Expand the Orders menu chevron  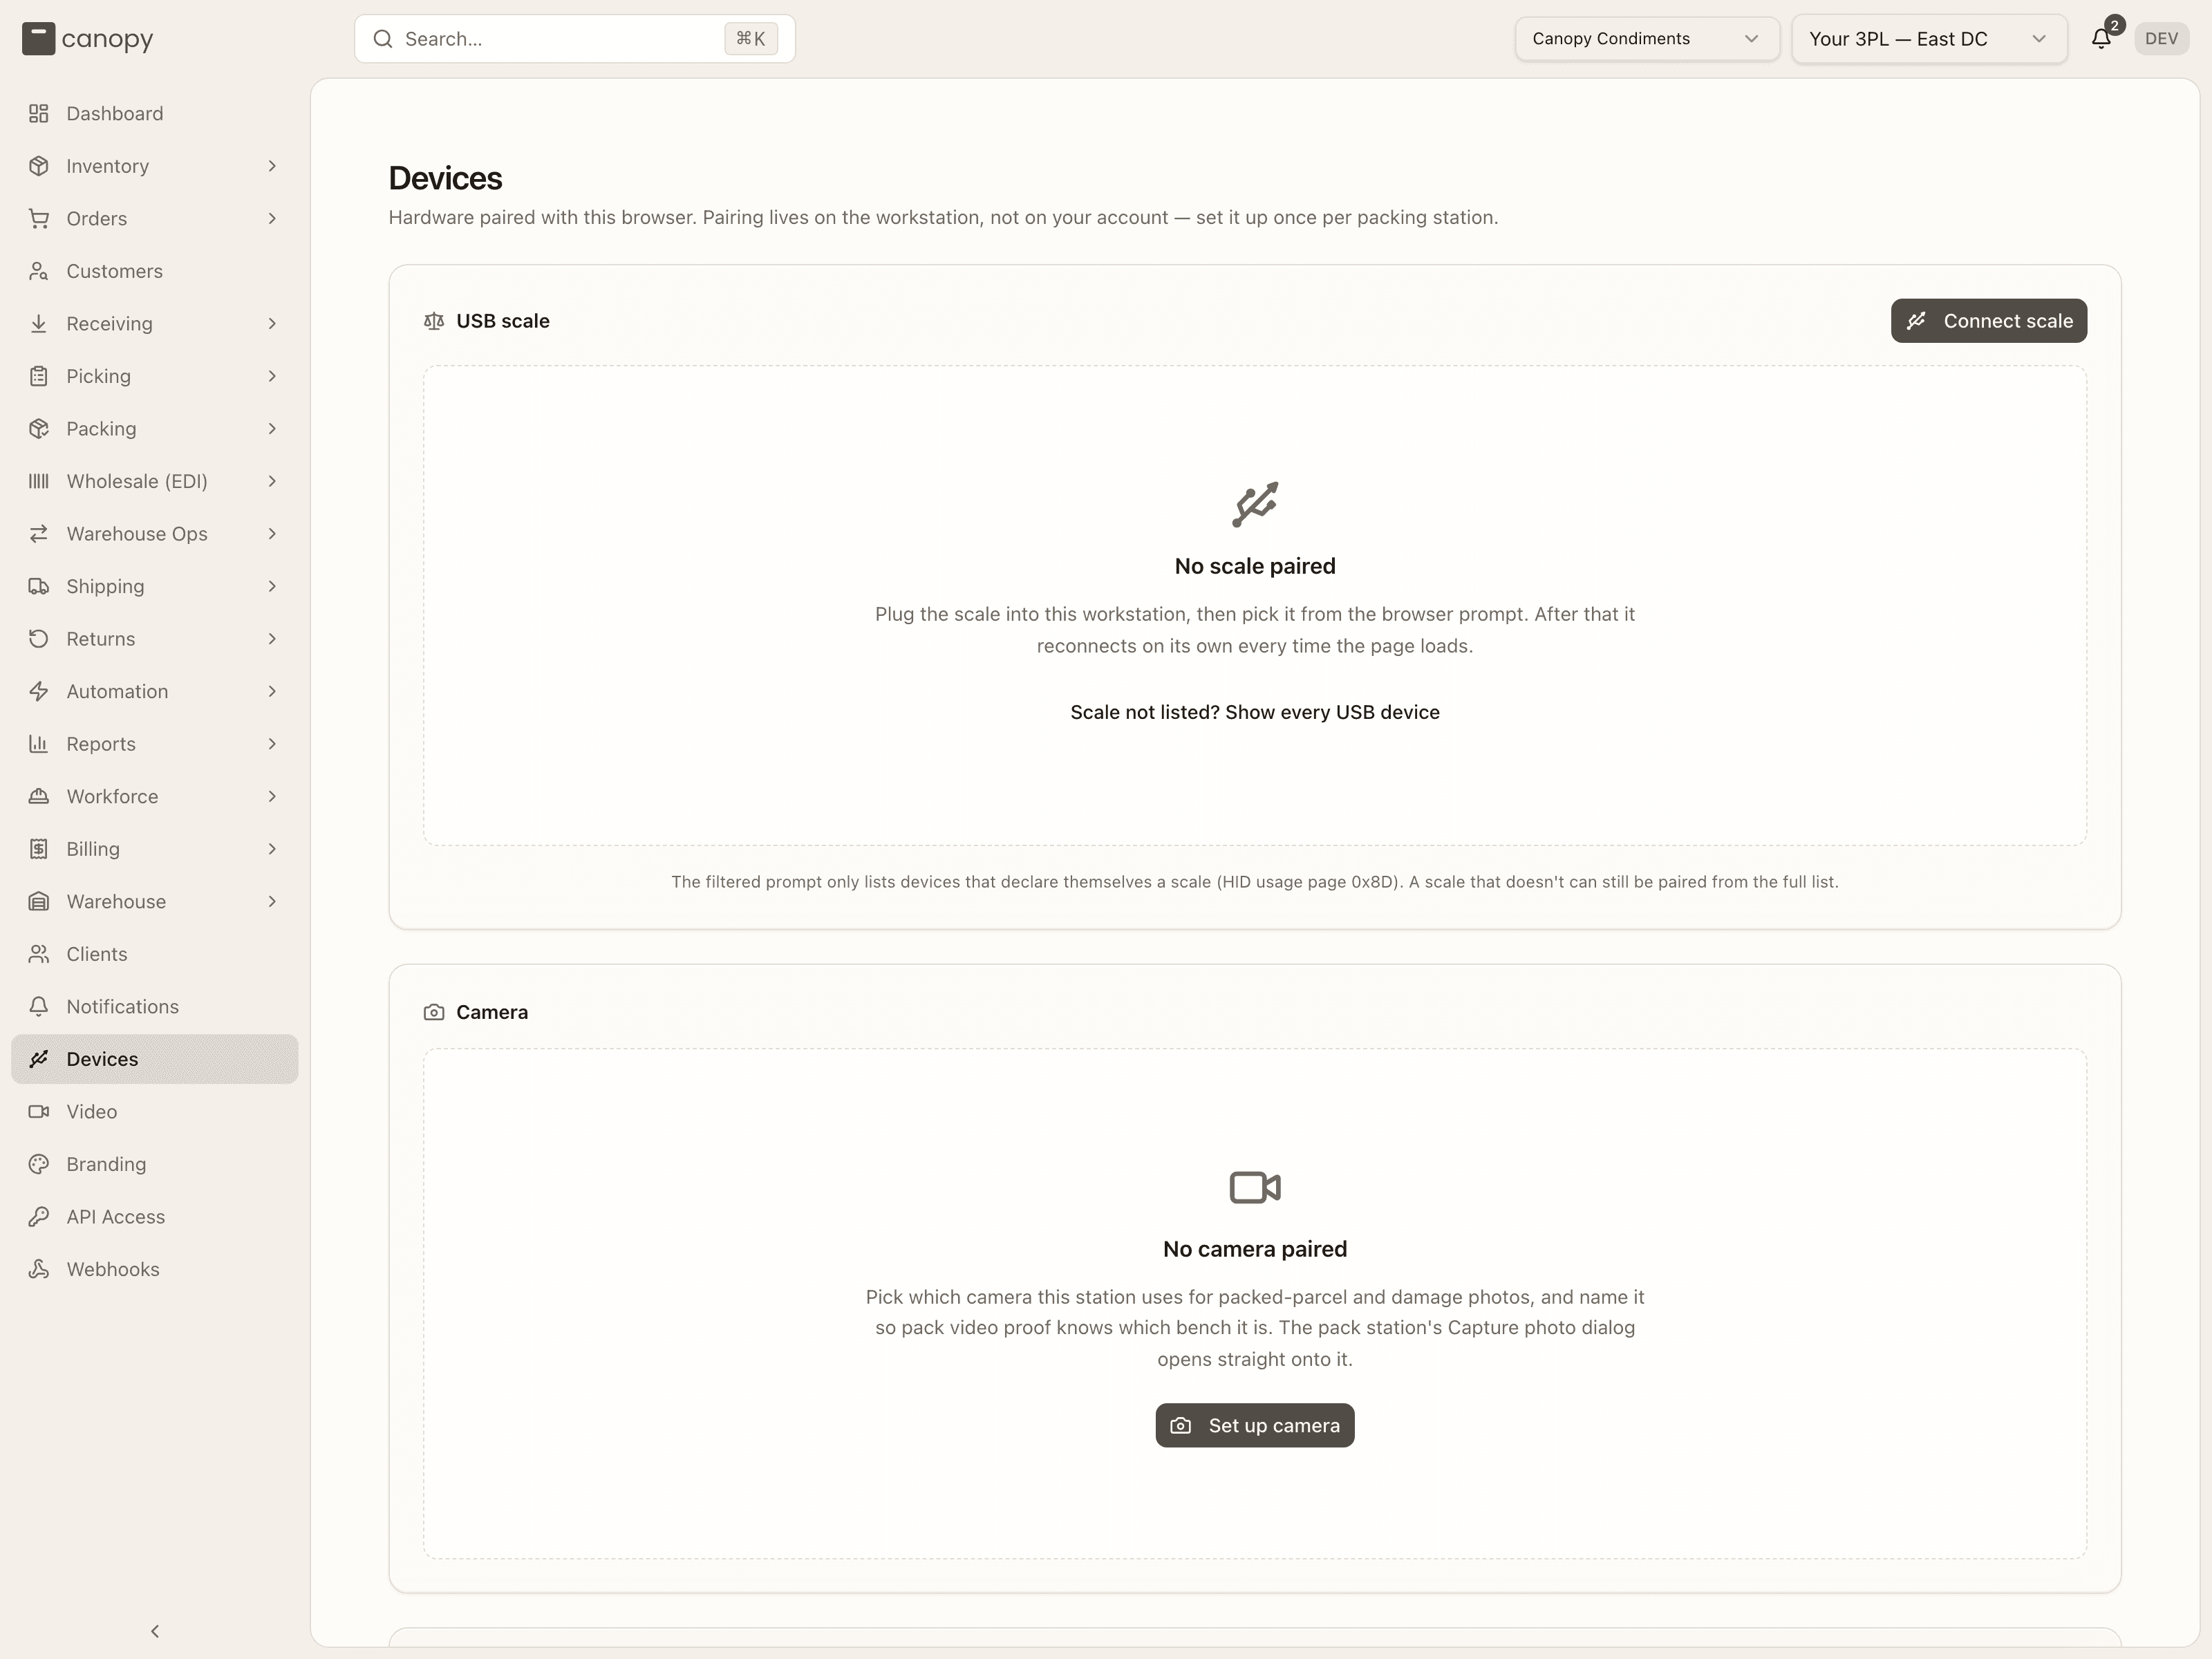[x=272, y=218]
